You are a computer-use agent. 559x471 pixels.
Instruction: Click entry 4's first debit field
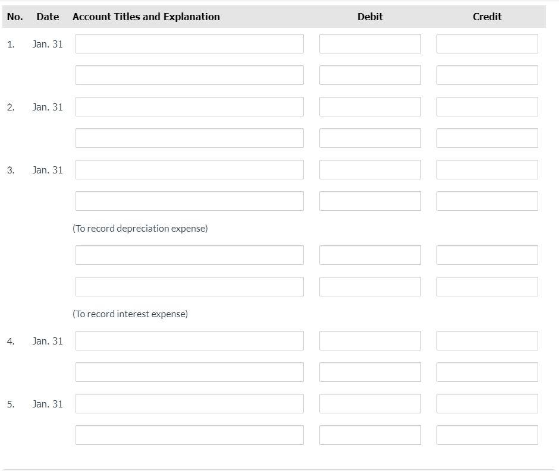click(x=370, y=341)
